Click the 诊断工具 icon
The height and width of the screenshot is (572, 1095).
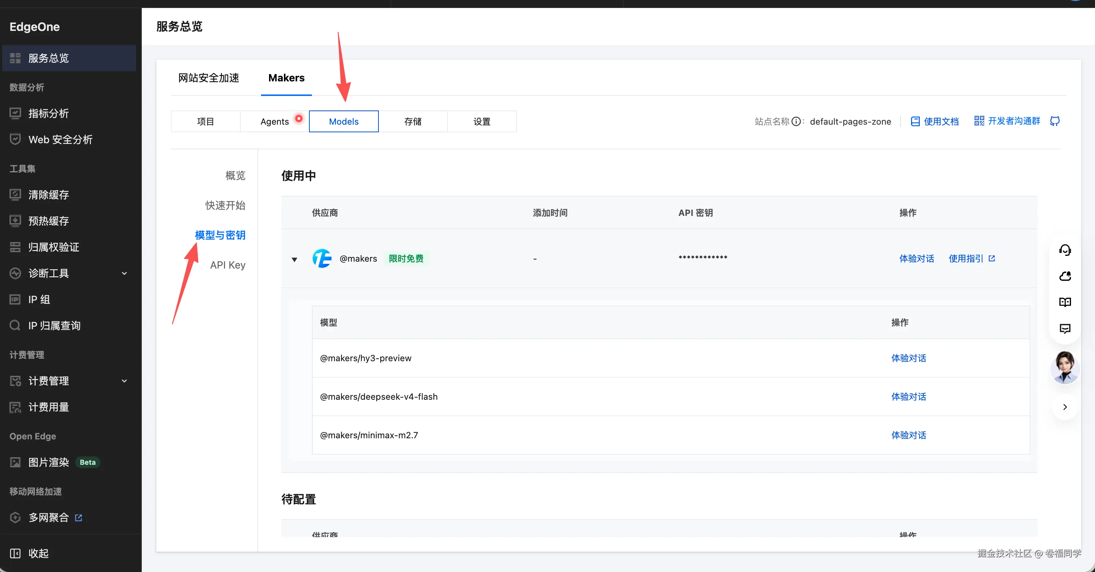(x=15, y=273)
